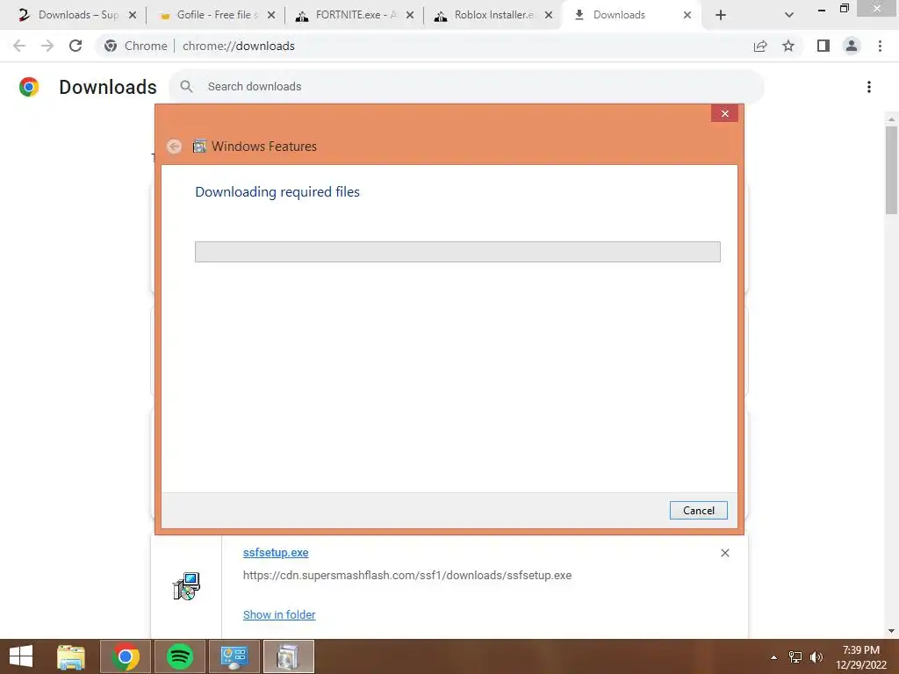Open the FORTNITE.exe browser tab
Image resolution: width=899 pixels, height=674 pixels.
(355, 15)
